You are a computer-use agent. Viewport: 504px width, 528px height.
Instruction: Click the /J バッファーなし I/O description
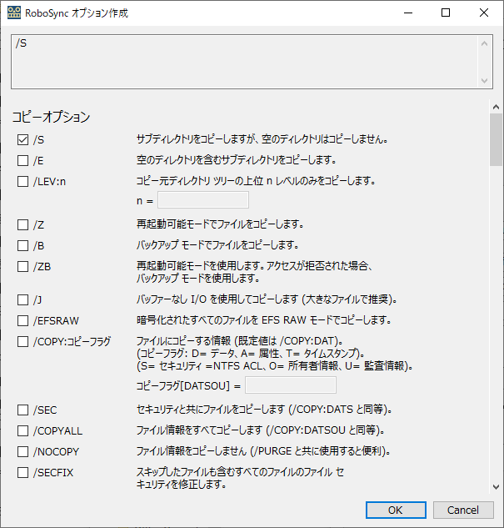click(267, 299)
